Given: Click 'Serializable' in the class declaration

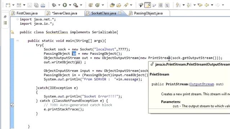Looking at the screenshot, I should [104, 32].
